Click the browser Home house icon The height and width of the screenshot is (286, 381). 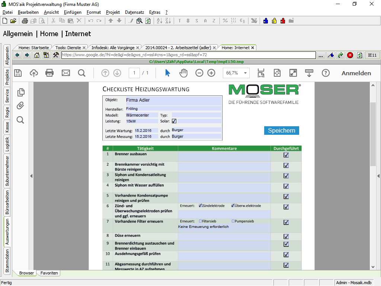pos(37,55)
